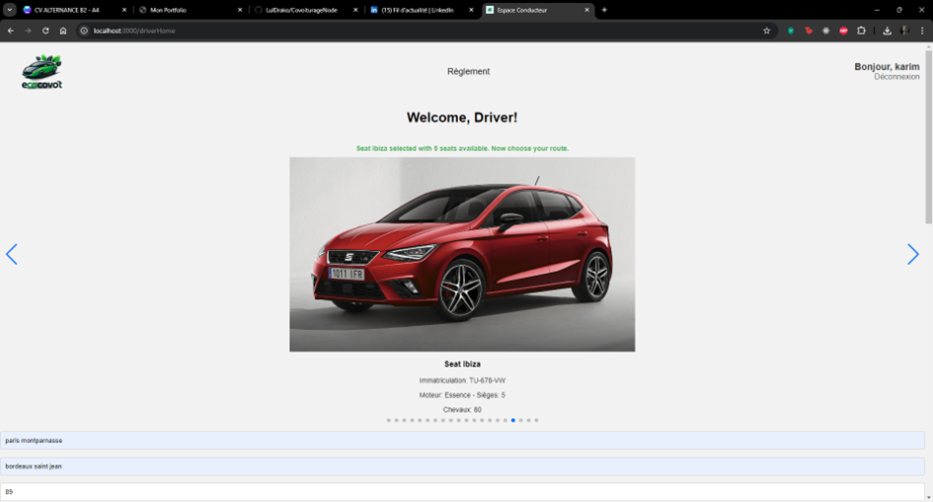The width and height of the screenshot is (933, 502).
Task: Click the Moteur Essence - Sièges 5 text
Action: click(x=462, y=395)
